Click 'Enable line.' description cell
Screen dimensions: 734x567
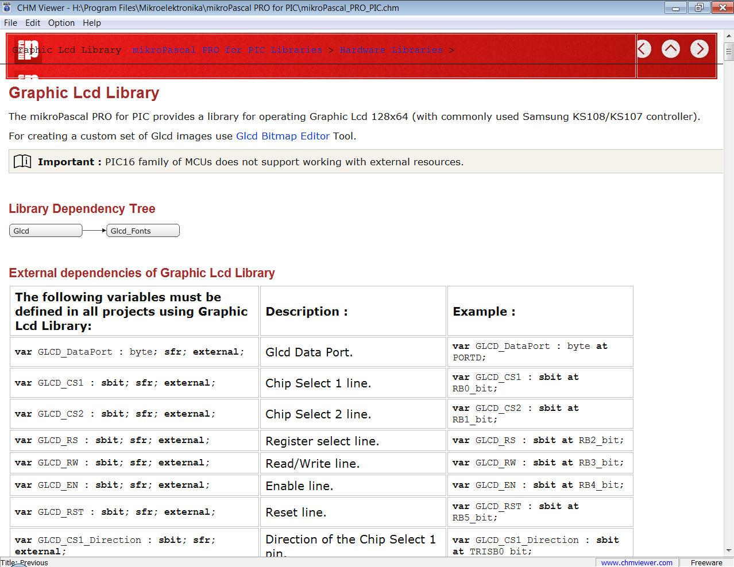pyautogui.click(x=353, y=486)
